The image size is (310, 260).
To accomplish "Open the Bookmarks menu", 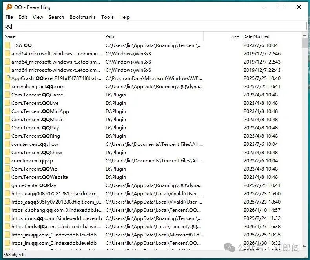I will [x=82, y=17].
